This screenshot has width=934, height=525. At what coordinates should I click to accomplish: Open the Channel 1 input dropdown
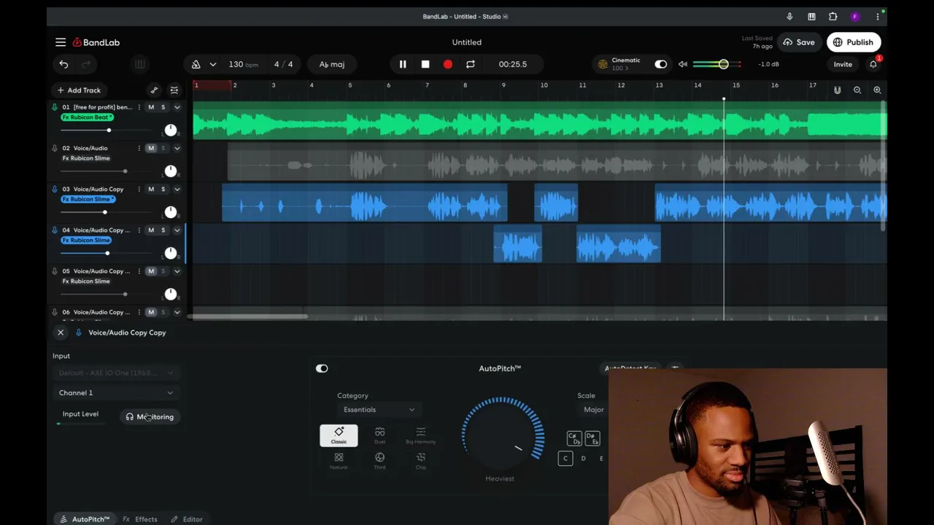pos(116,393)
